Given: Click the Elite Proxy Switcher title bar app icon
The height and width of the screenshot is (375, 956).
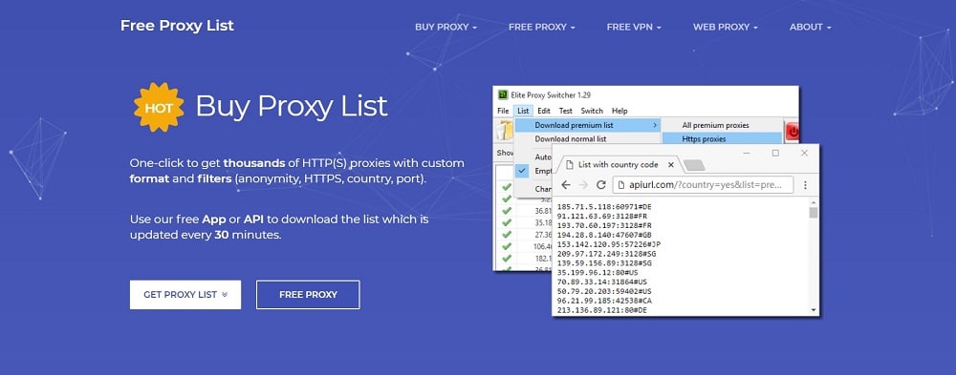Looking at the screenshot, I should (x=503, y=95).
